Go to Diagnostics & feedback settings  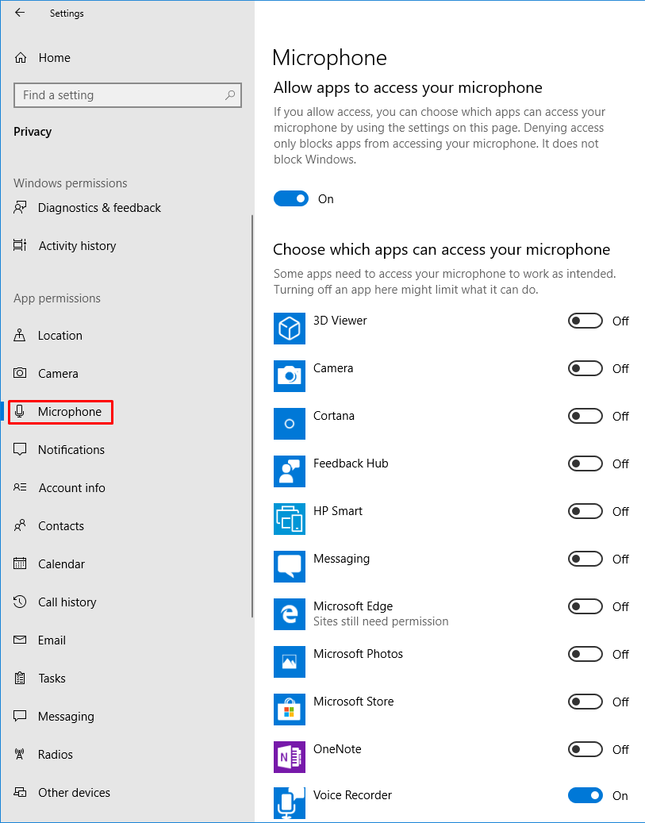[99, 208]
